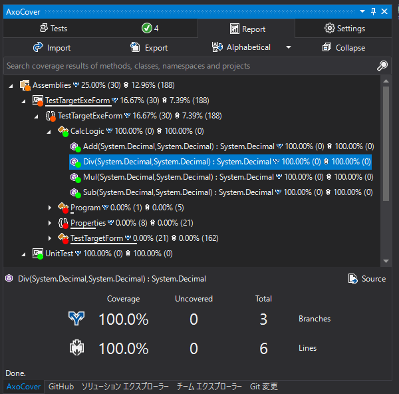Click the Mul method cube icon
This screenshot has width=399, height=394.
click(x=75, y=177)
